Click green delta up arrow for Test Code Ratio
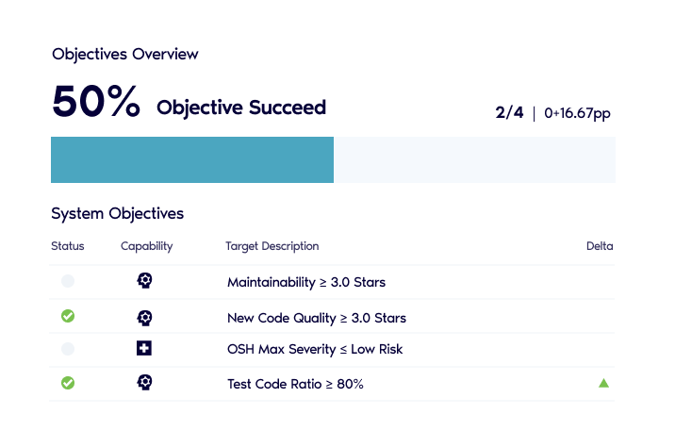This screenshot has width=675, height=447. click(x=603, y=383)
